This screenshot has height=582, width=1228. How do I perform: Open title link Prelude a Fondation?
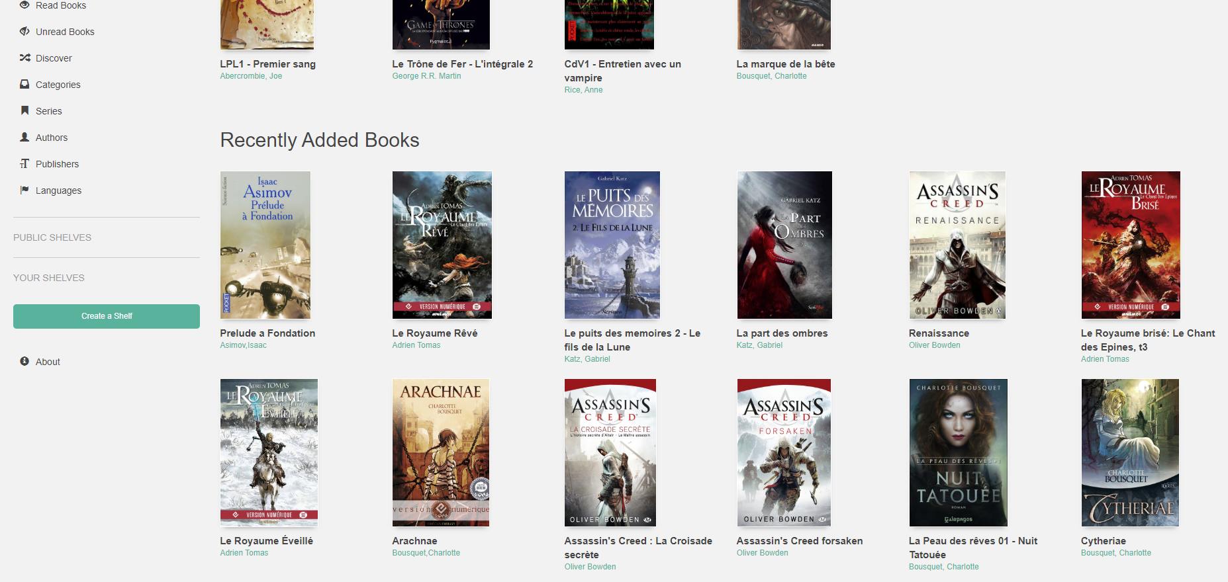(x=267, y=333)
